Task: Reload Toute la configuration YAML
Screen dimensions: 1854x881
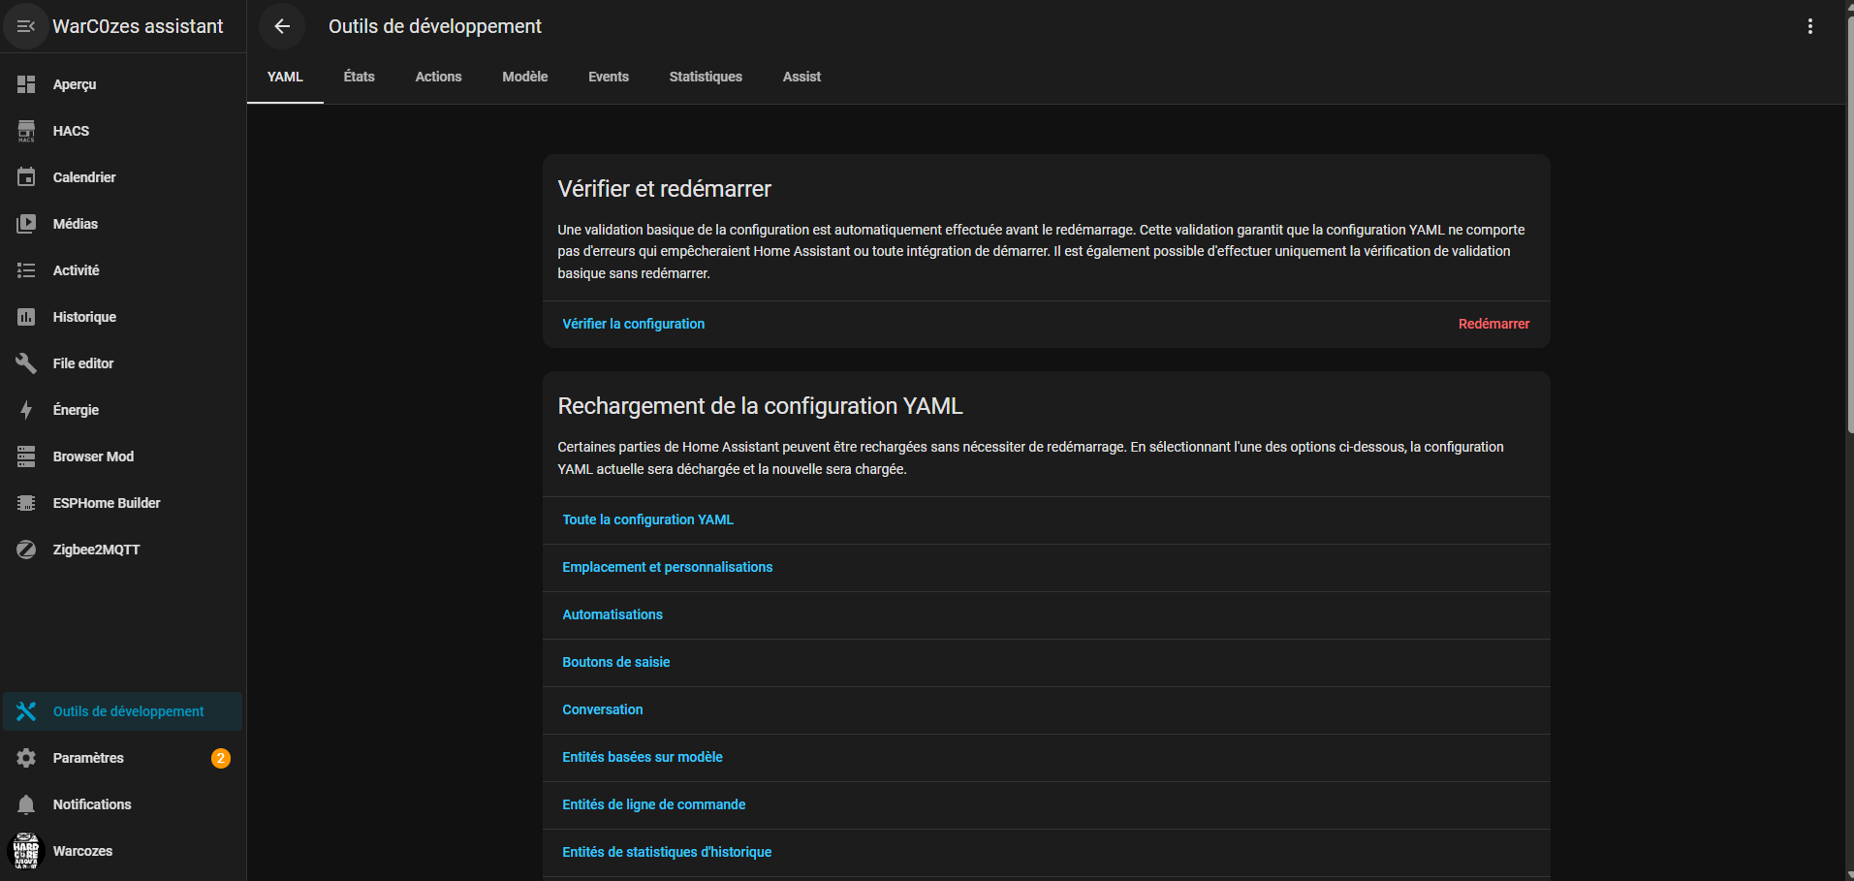Action: tap(647, 519)
